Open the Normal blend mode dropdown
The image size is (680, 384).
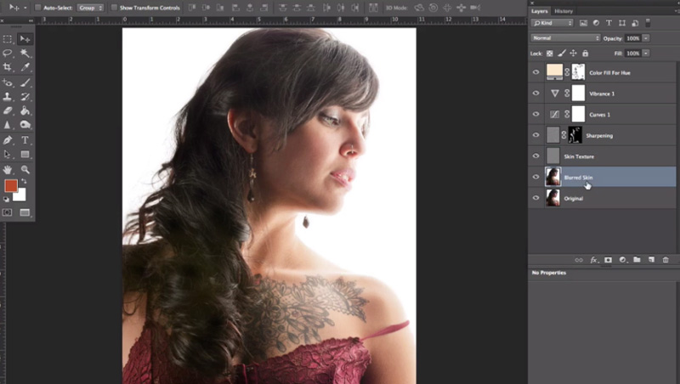click(565, 38)
